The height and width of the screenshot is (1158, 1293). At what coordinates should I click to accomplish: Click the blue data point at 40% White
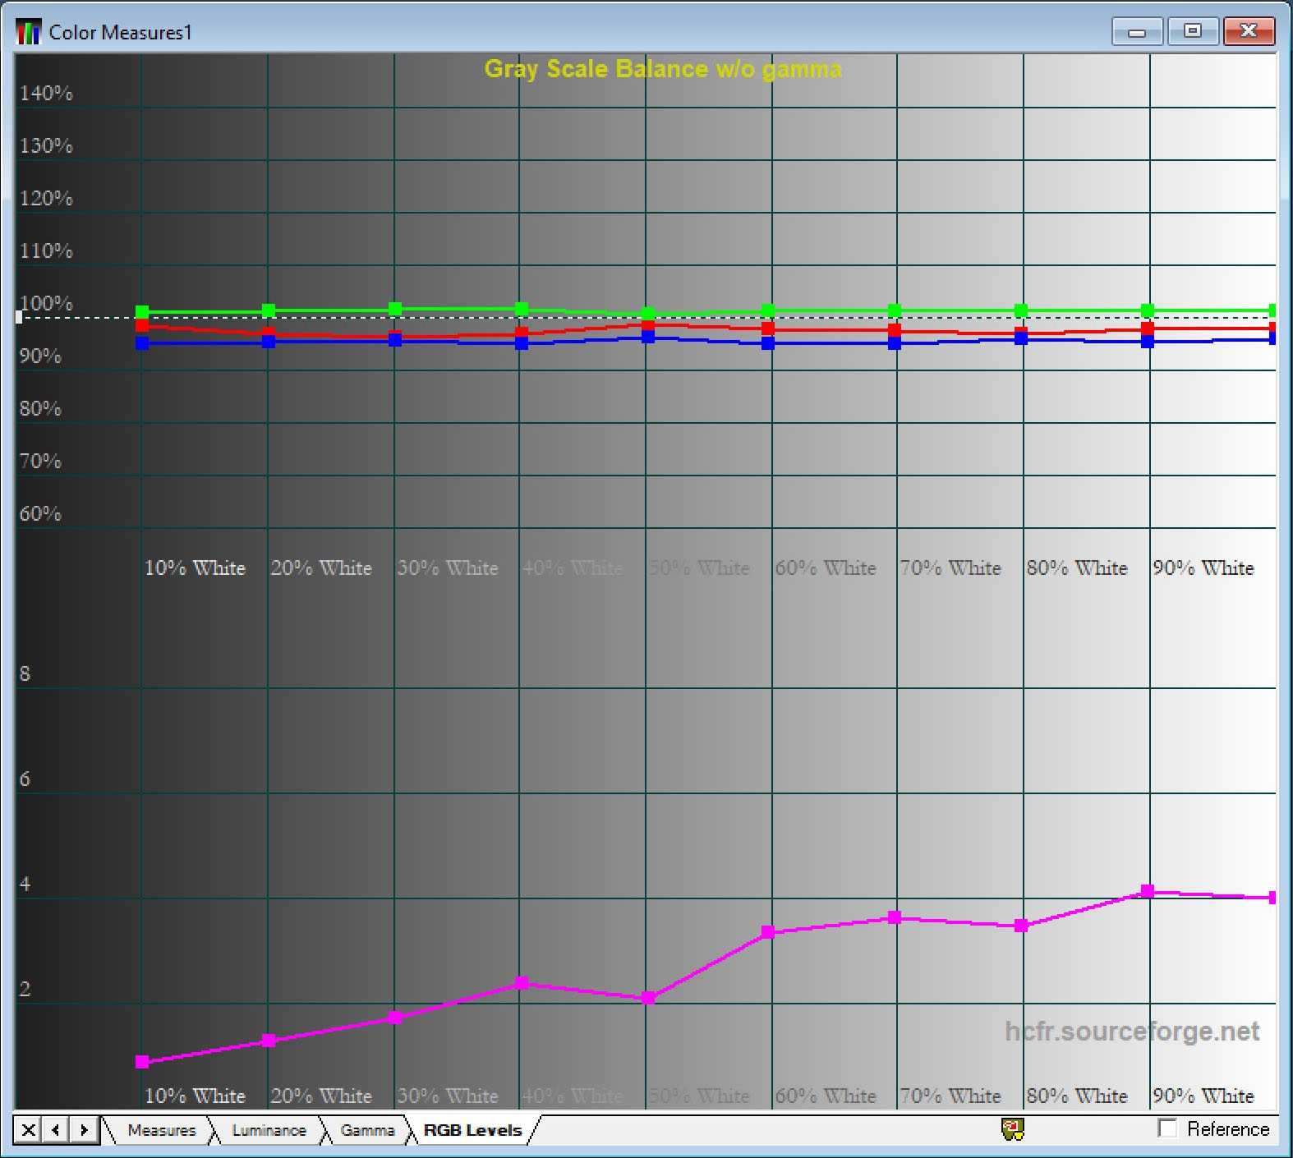(522, 342)
